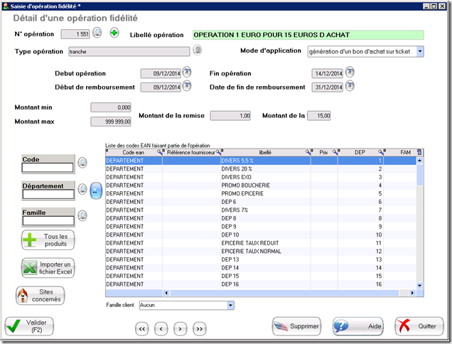This screenshot has width=452, height=344.
Task: Click the blue ellipsis button beside Département
Action: pyautogui.click(x=97, y=190)
